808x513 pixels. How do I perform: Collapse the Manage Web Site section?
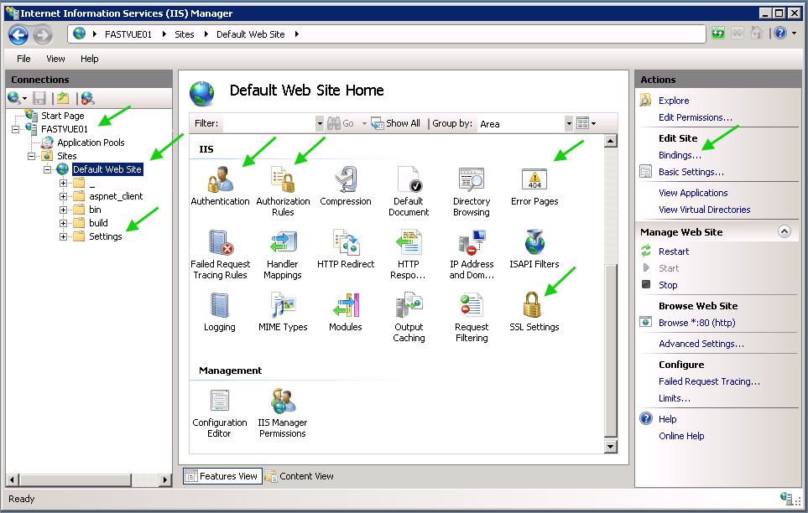pos(784,232)
